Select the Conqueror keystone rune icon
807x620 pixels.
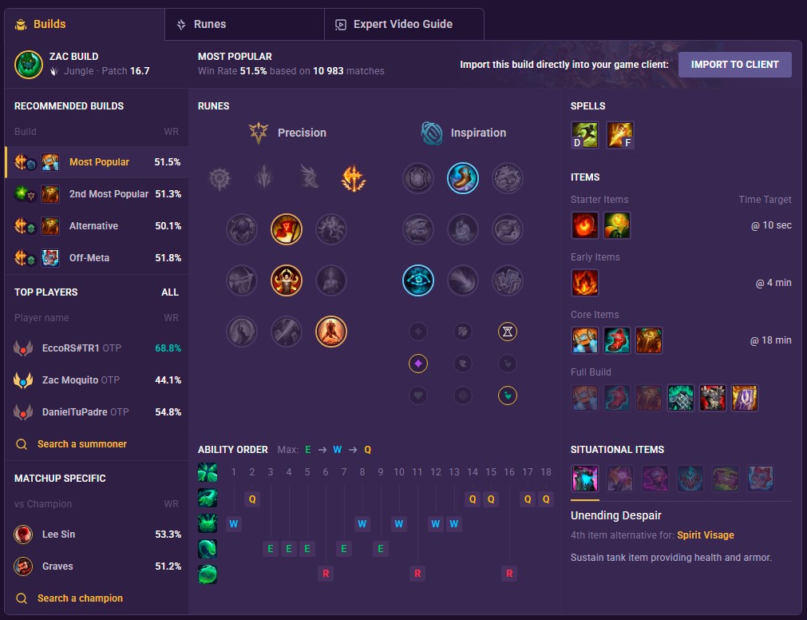click(353, 178)
